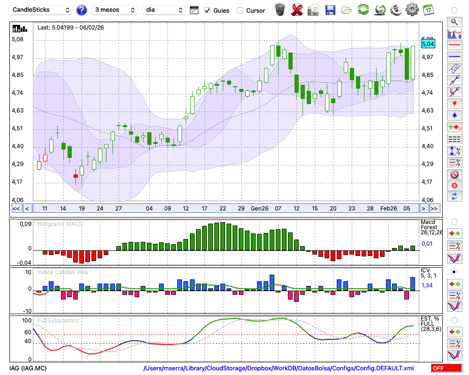Click the euro coin icon

coord(396,9)
